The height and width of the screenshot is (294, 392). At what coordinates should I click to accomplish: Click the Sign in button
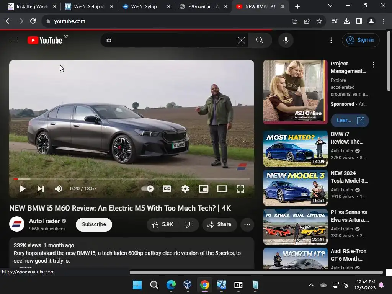point(361,40)
